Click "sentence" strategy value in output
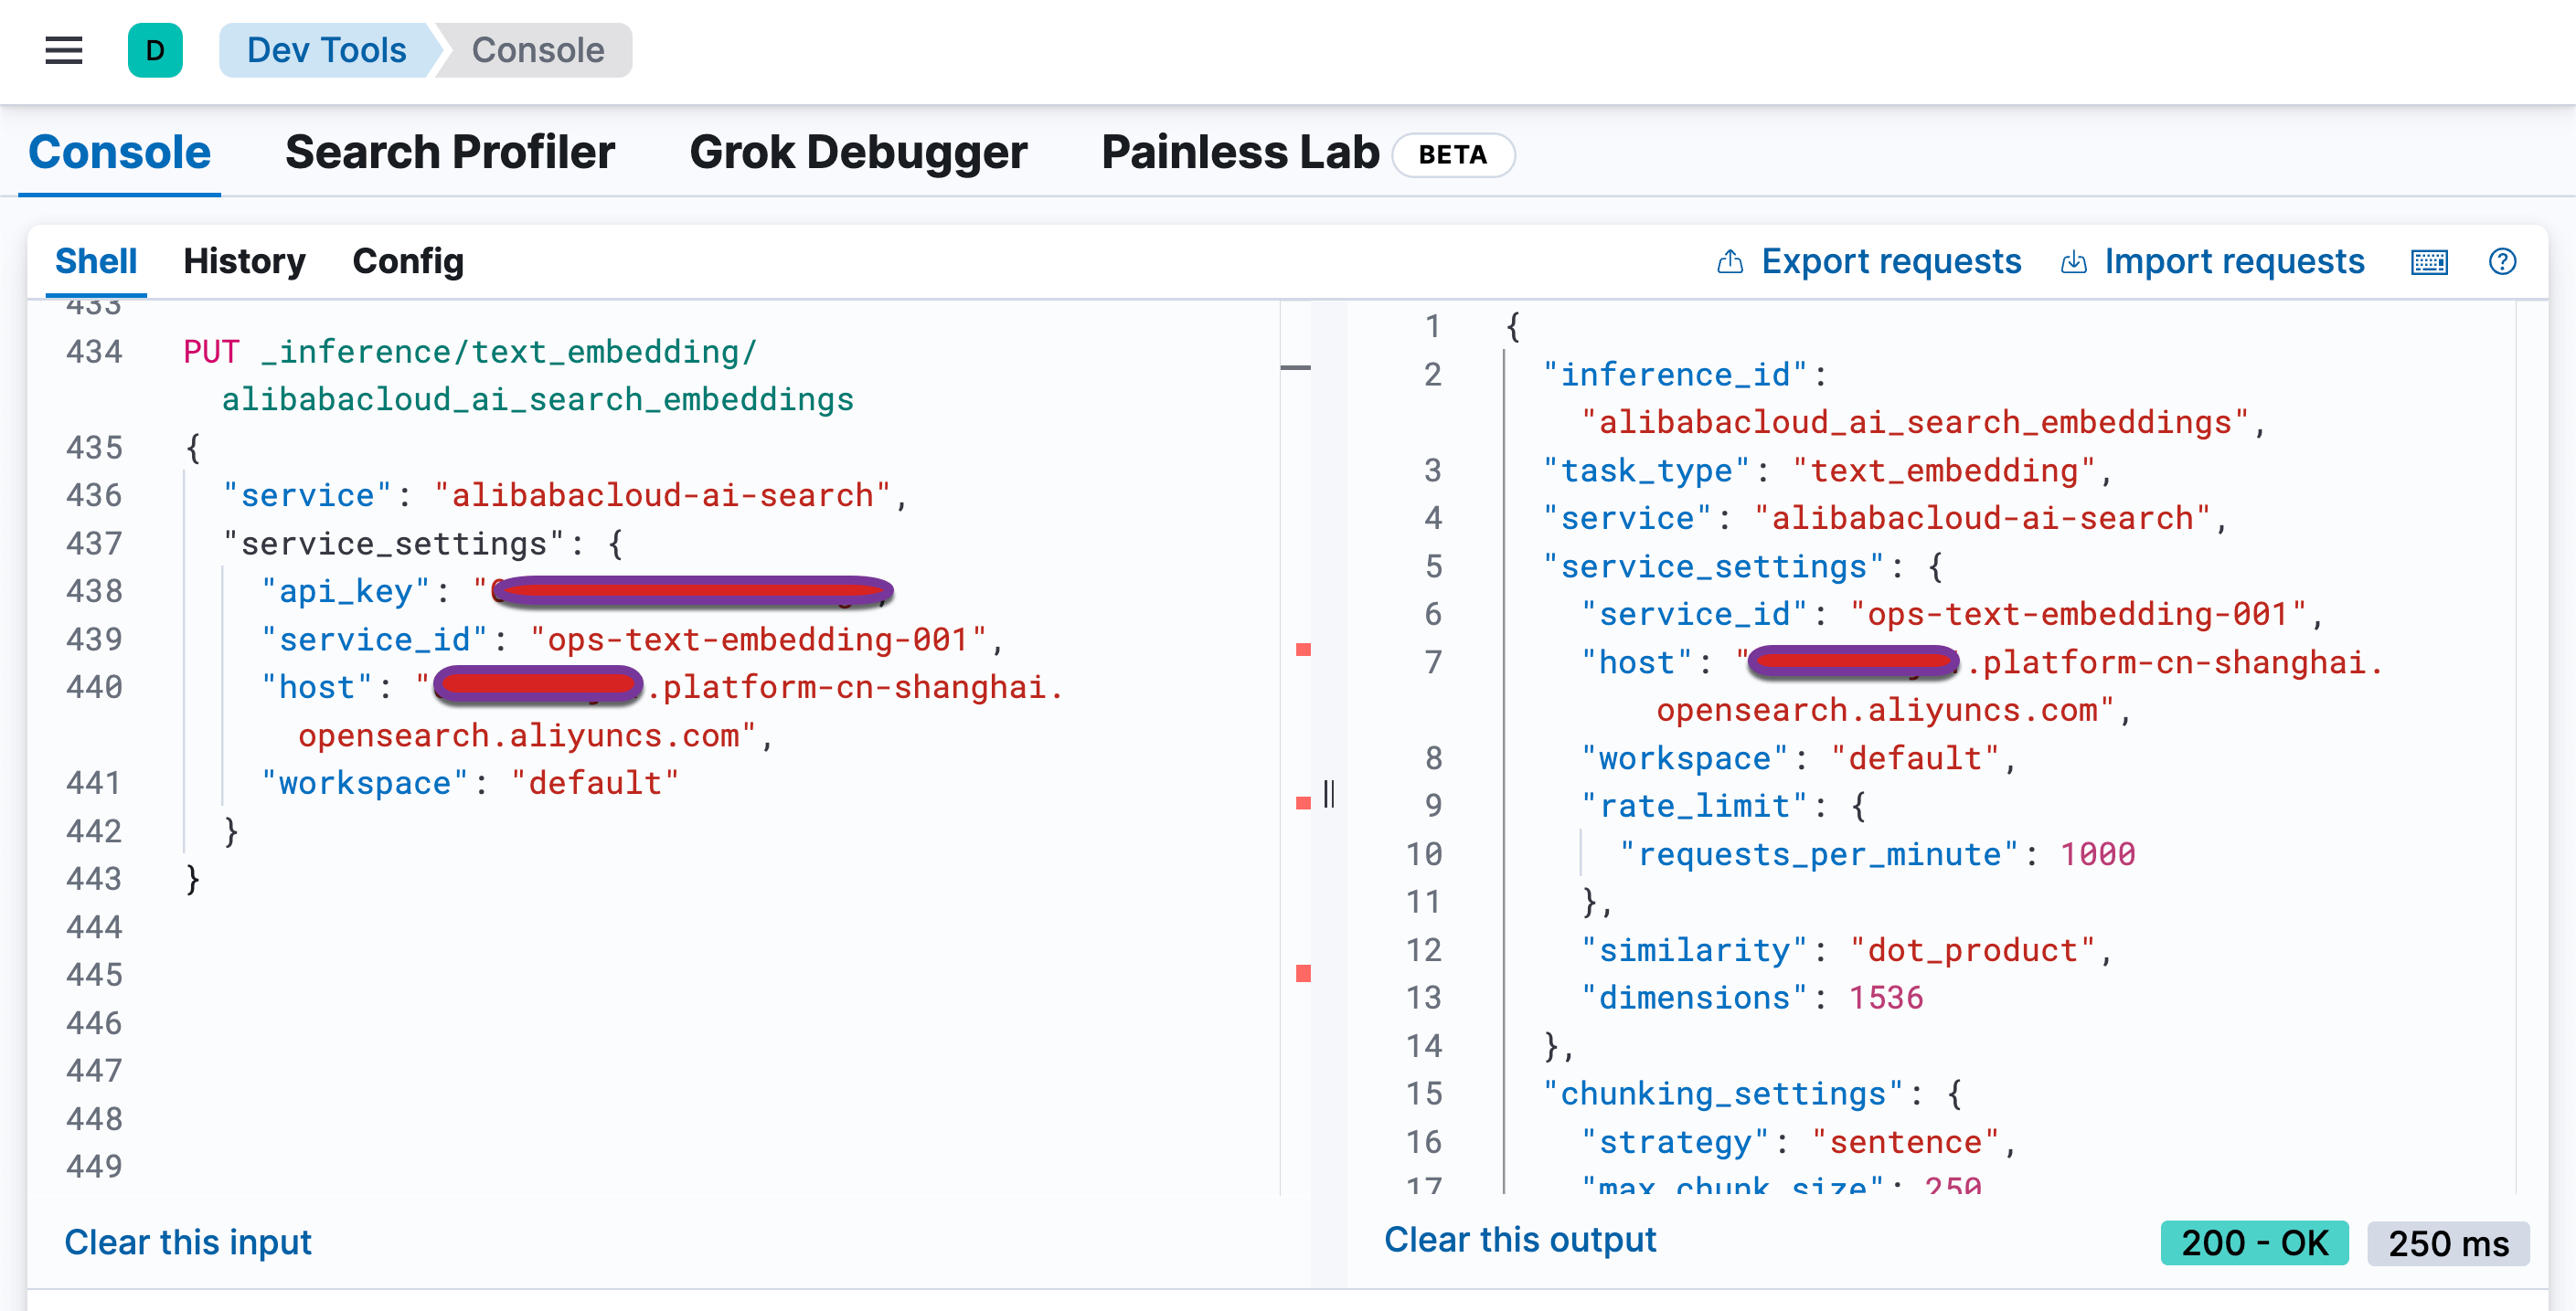Image resolution: width=2576 pixels, height=1311 pixels. point(1905,1142)
